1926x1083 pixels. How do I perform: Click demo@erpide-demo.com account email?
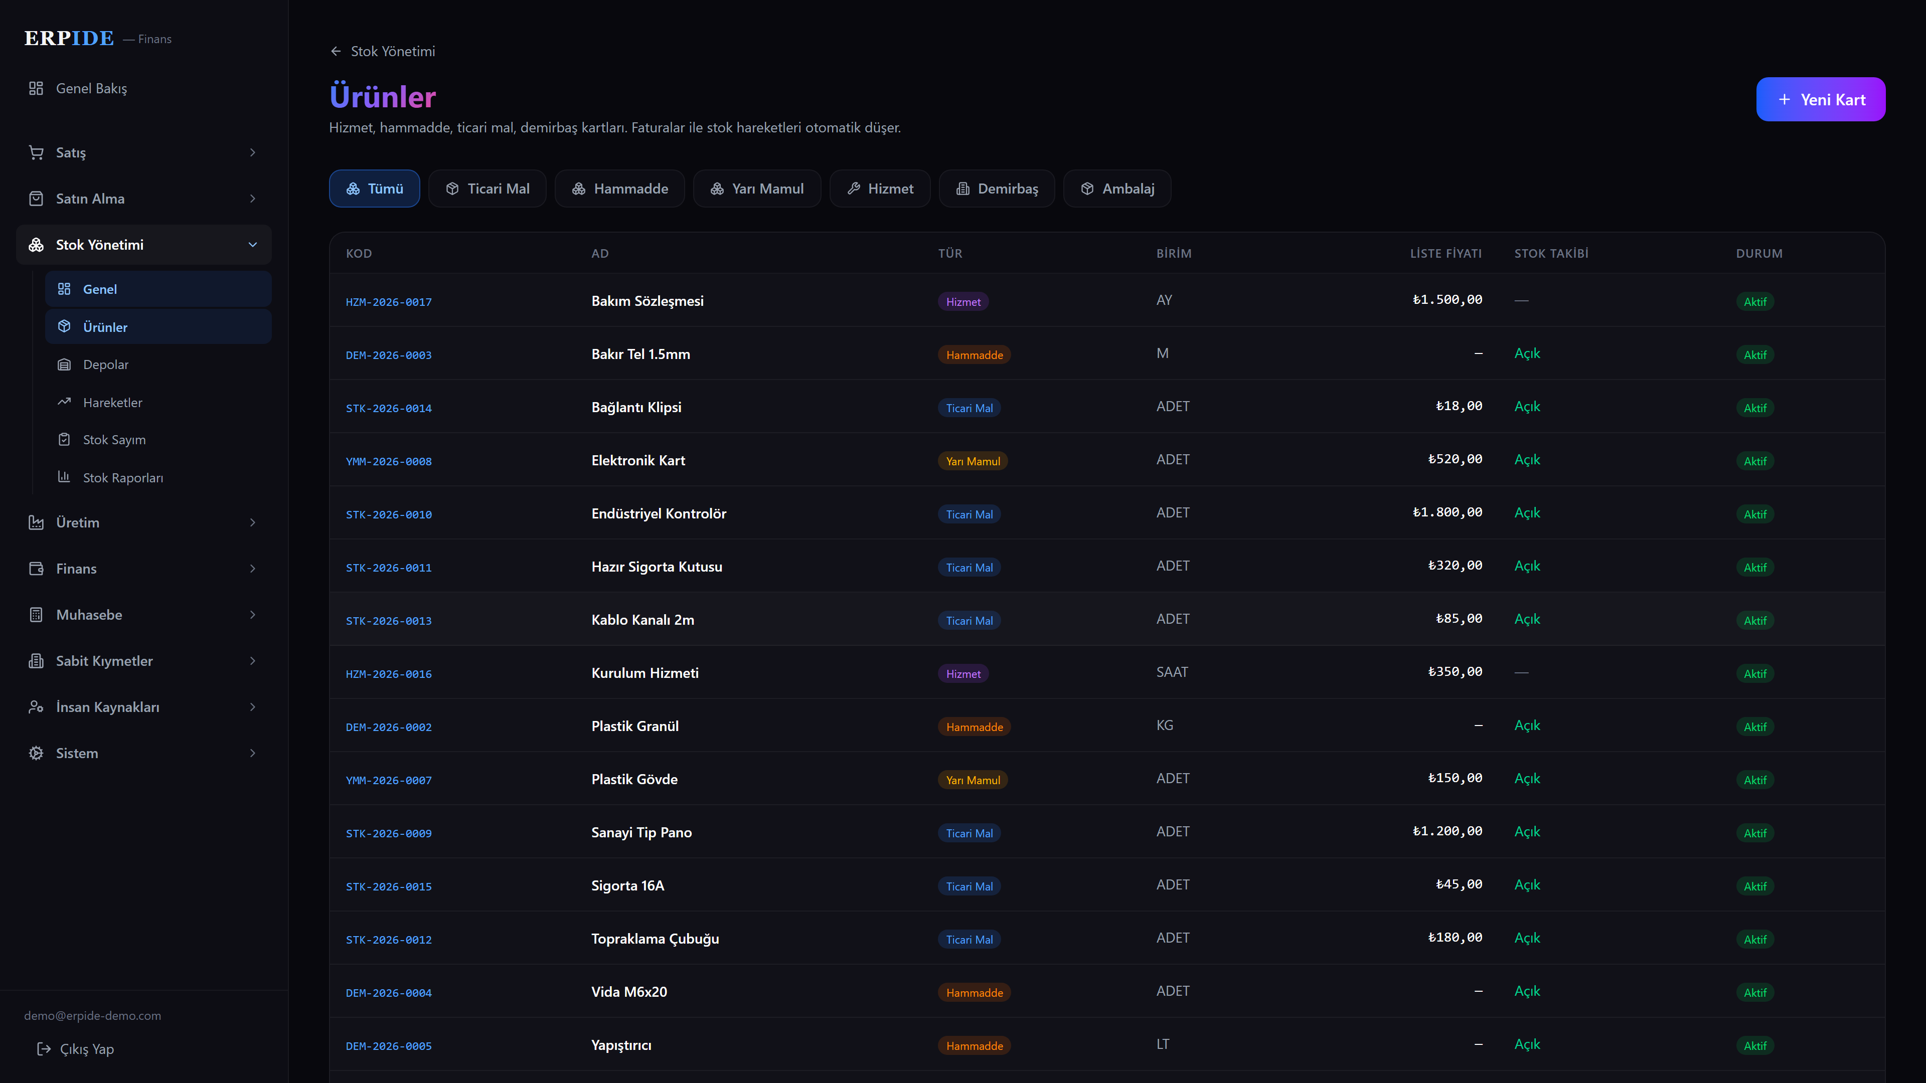click(x=93, y=1016)
